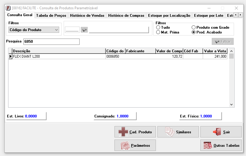Click the Valor de Compr column header
Image resolution: width=246 pixels, height=156 pixels.
coord(169,51)
